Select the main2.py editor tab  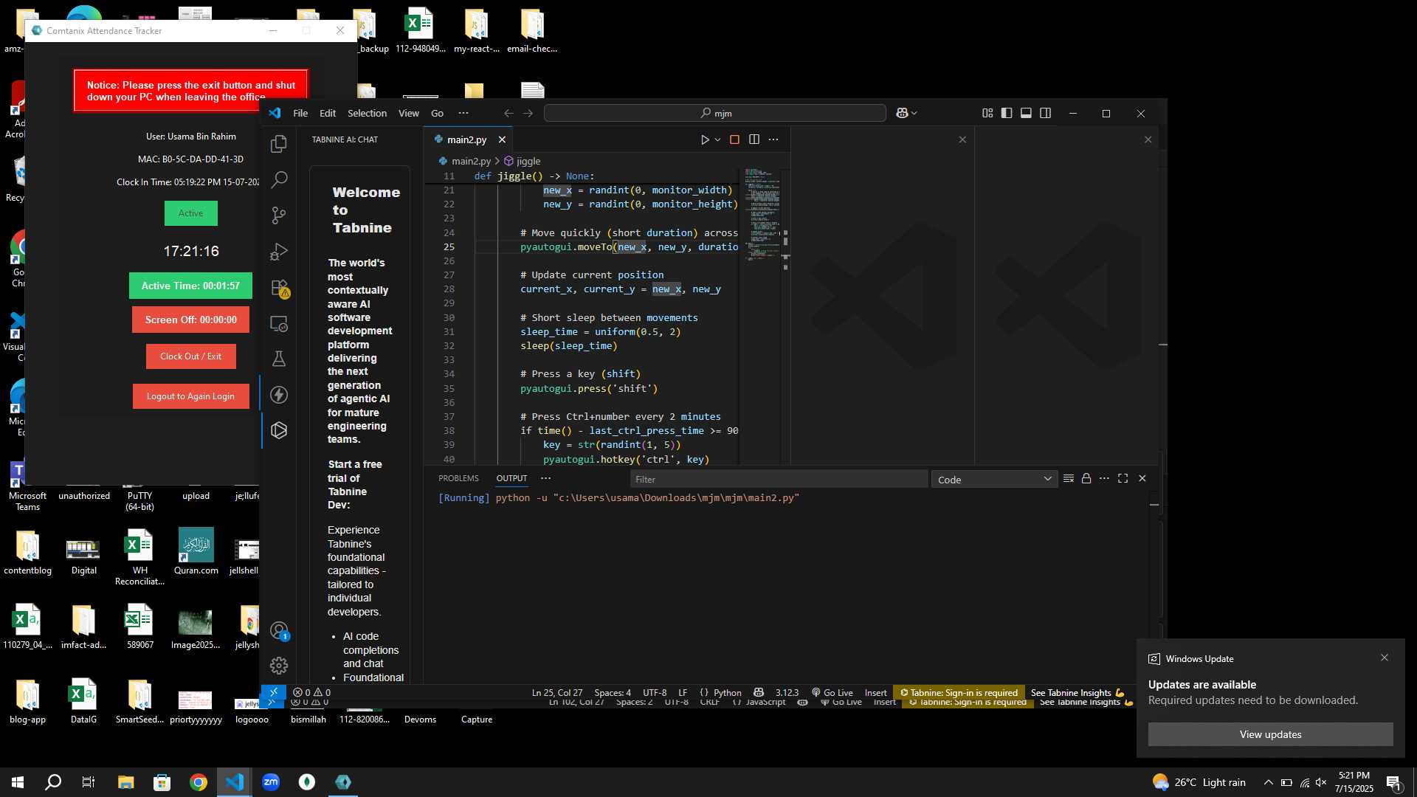(x=467, y=139)
